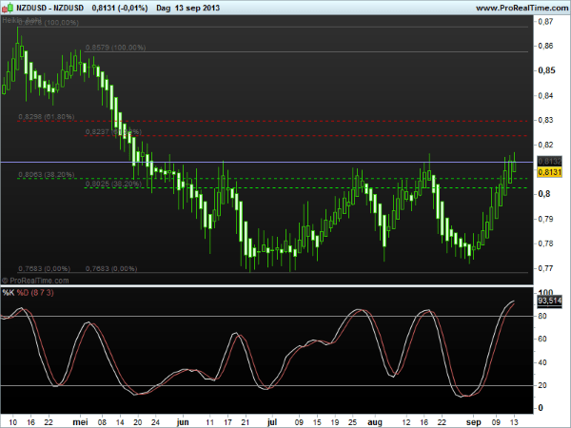The width and height of the screenshot is (571, 428).
Task: Select the 0,8579 (100,00%) Fibonacci label
Action: pos(115,48)
